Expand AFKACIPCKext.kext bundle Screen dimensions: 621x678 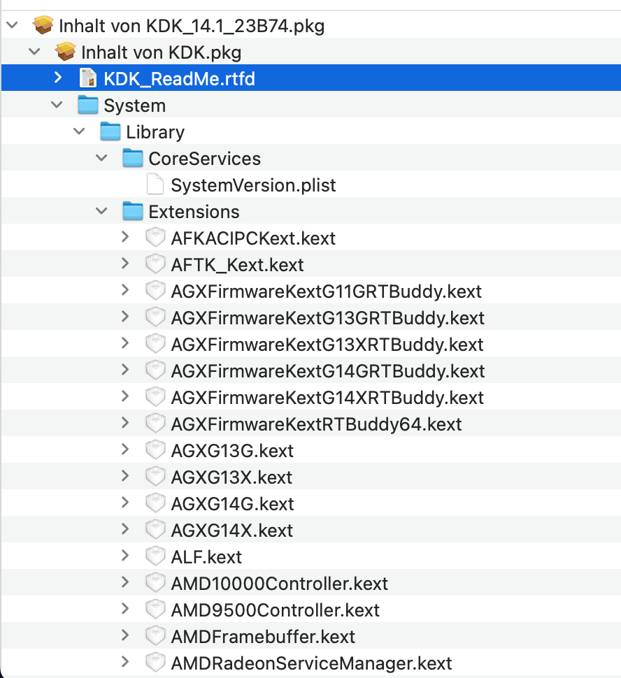(124, 237)
